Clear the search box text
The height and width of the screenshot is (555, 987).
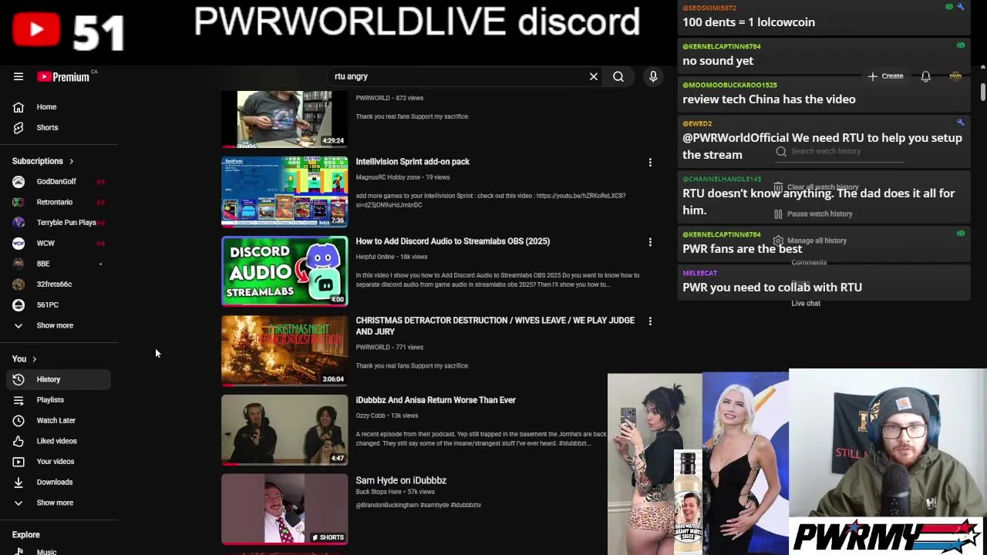594,76
